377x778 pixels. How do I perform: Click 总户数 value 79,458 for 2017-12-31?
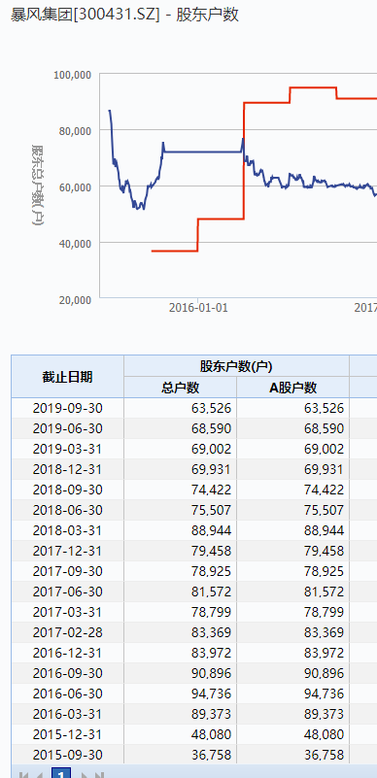pos(211,551)
